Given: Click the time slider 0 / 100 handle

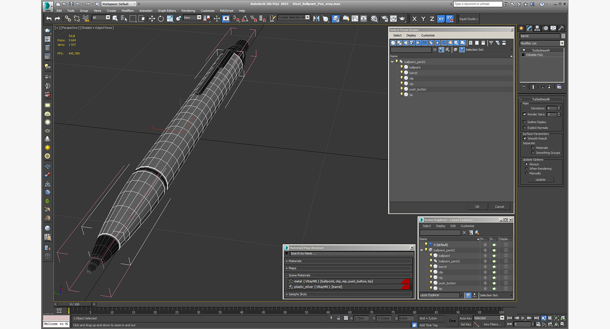Looking at the screenshot, I should [x=75, y=304].
